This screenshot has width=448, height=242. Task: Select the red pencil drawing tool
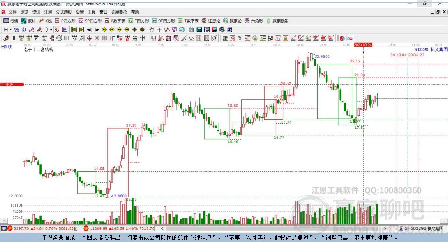point(6,38)
